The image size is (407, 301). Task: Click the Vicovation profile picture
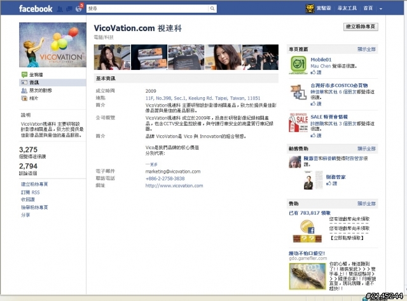(53, 44)
